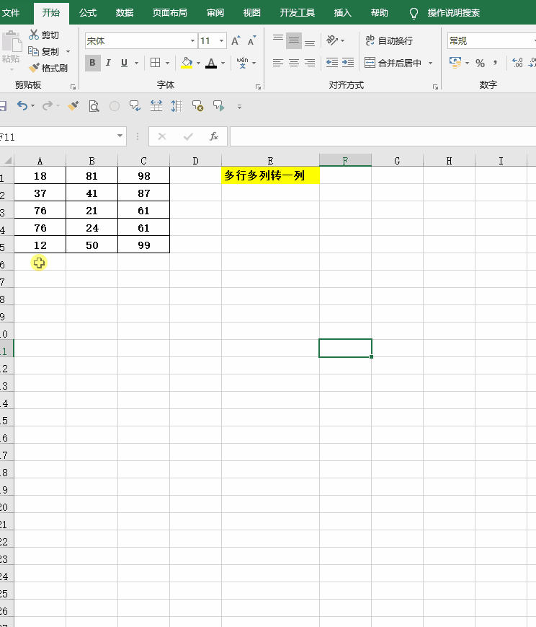Expand font color dropdown arrow

coord(223,63)
